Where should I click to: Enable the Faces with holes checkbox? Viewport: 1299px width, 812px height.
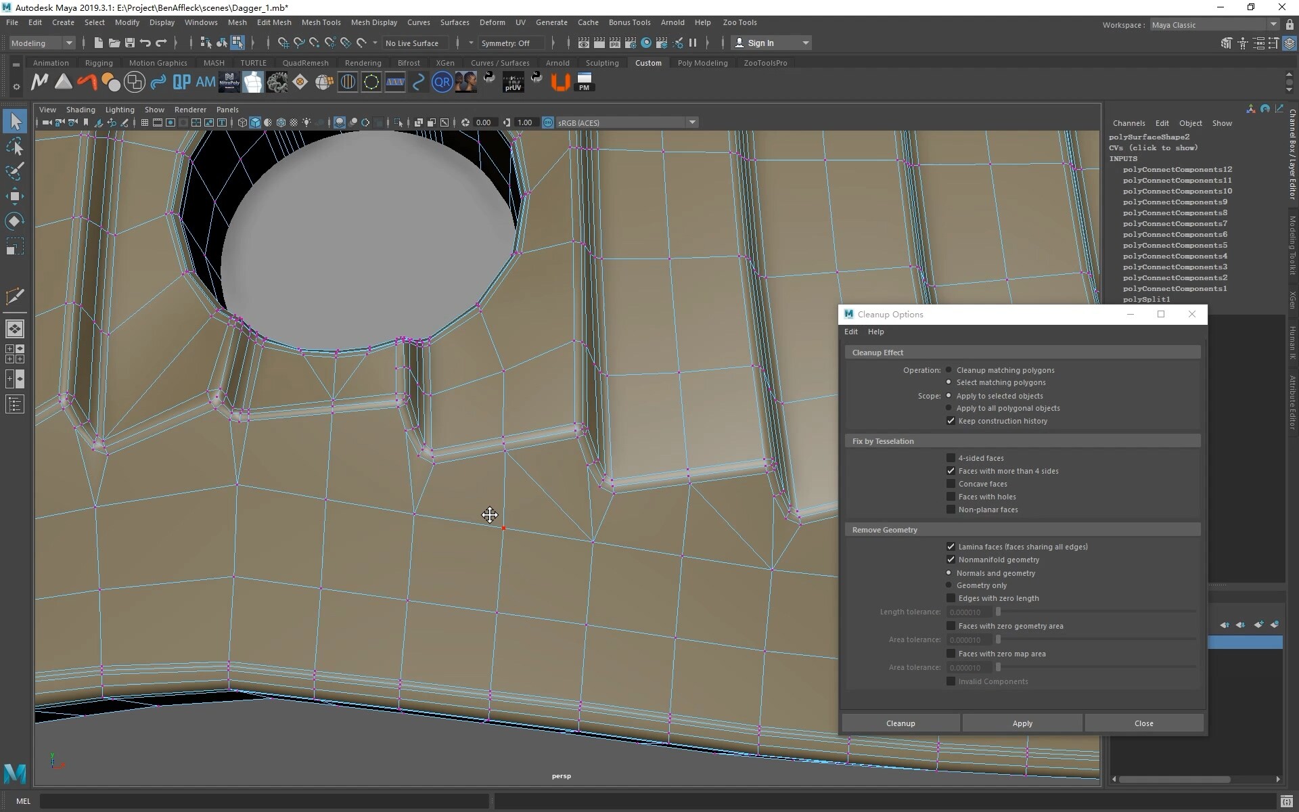[951, 497]
